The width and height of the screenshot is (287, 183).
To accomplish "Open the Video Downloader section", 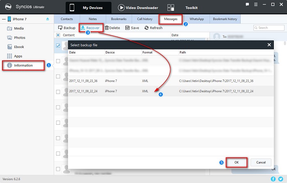I will 138,8.
